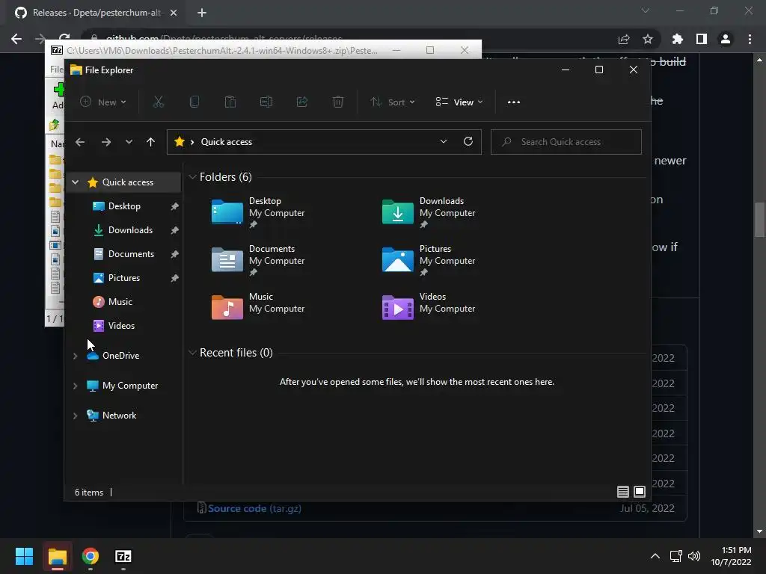Screen dimensions: 766x574
Task: Click 7-Zip icon in taskbar
Action: 123,556
